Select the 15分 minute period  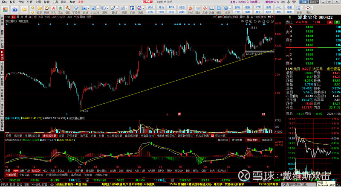48,17
